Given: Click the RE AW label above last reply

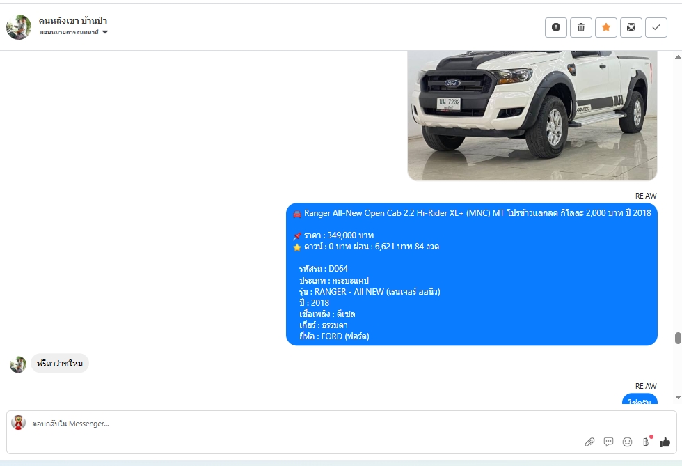Looking at the screenshot, I should (x=646, y=386).
